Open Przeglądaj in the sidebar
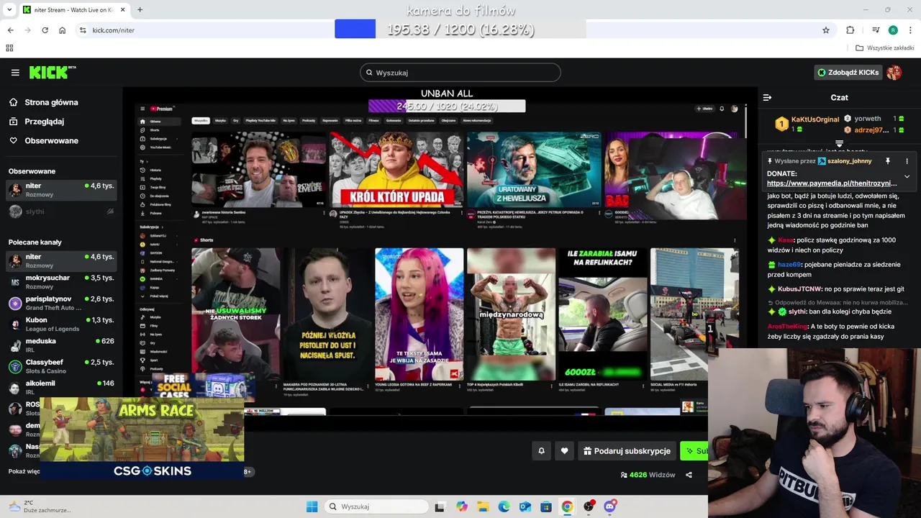Viewport: 921px width, 518px height. [x=44, y=122]
